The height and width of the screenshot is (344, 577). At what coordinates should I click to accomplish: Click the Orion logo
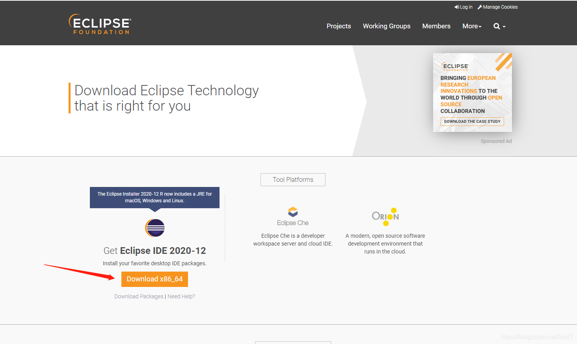click(x=385, y=216)
